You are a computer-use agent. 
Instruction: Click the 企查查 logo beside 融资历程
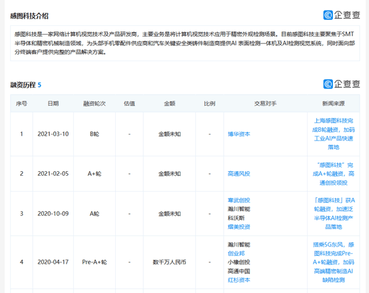342,84
